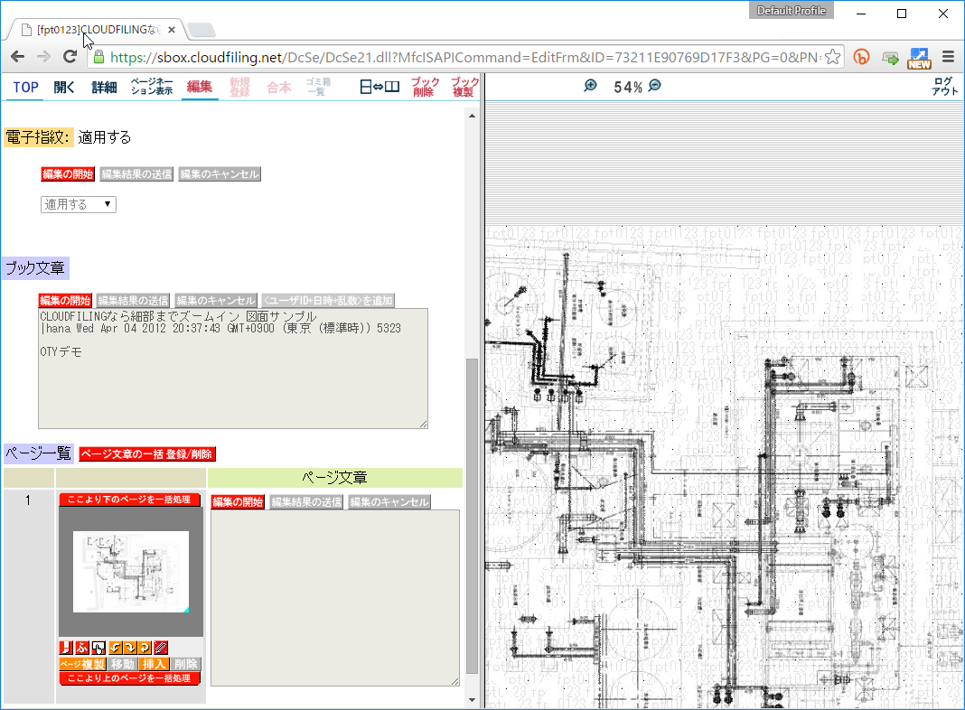
Task: Click ここより上のページを一括処理 button
Action: (x=130, y=678)
